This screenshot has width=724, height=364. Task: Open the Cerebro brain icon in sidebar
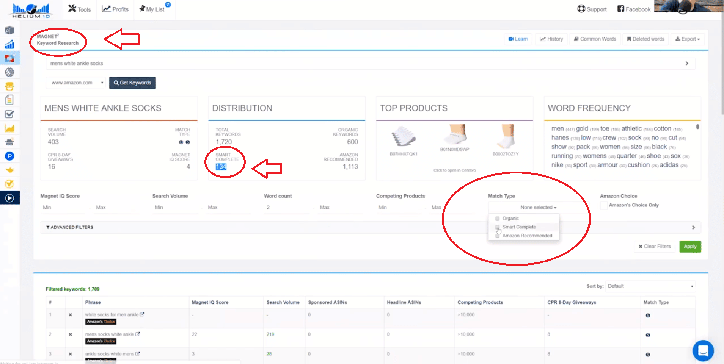pos(9,72)
